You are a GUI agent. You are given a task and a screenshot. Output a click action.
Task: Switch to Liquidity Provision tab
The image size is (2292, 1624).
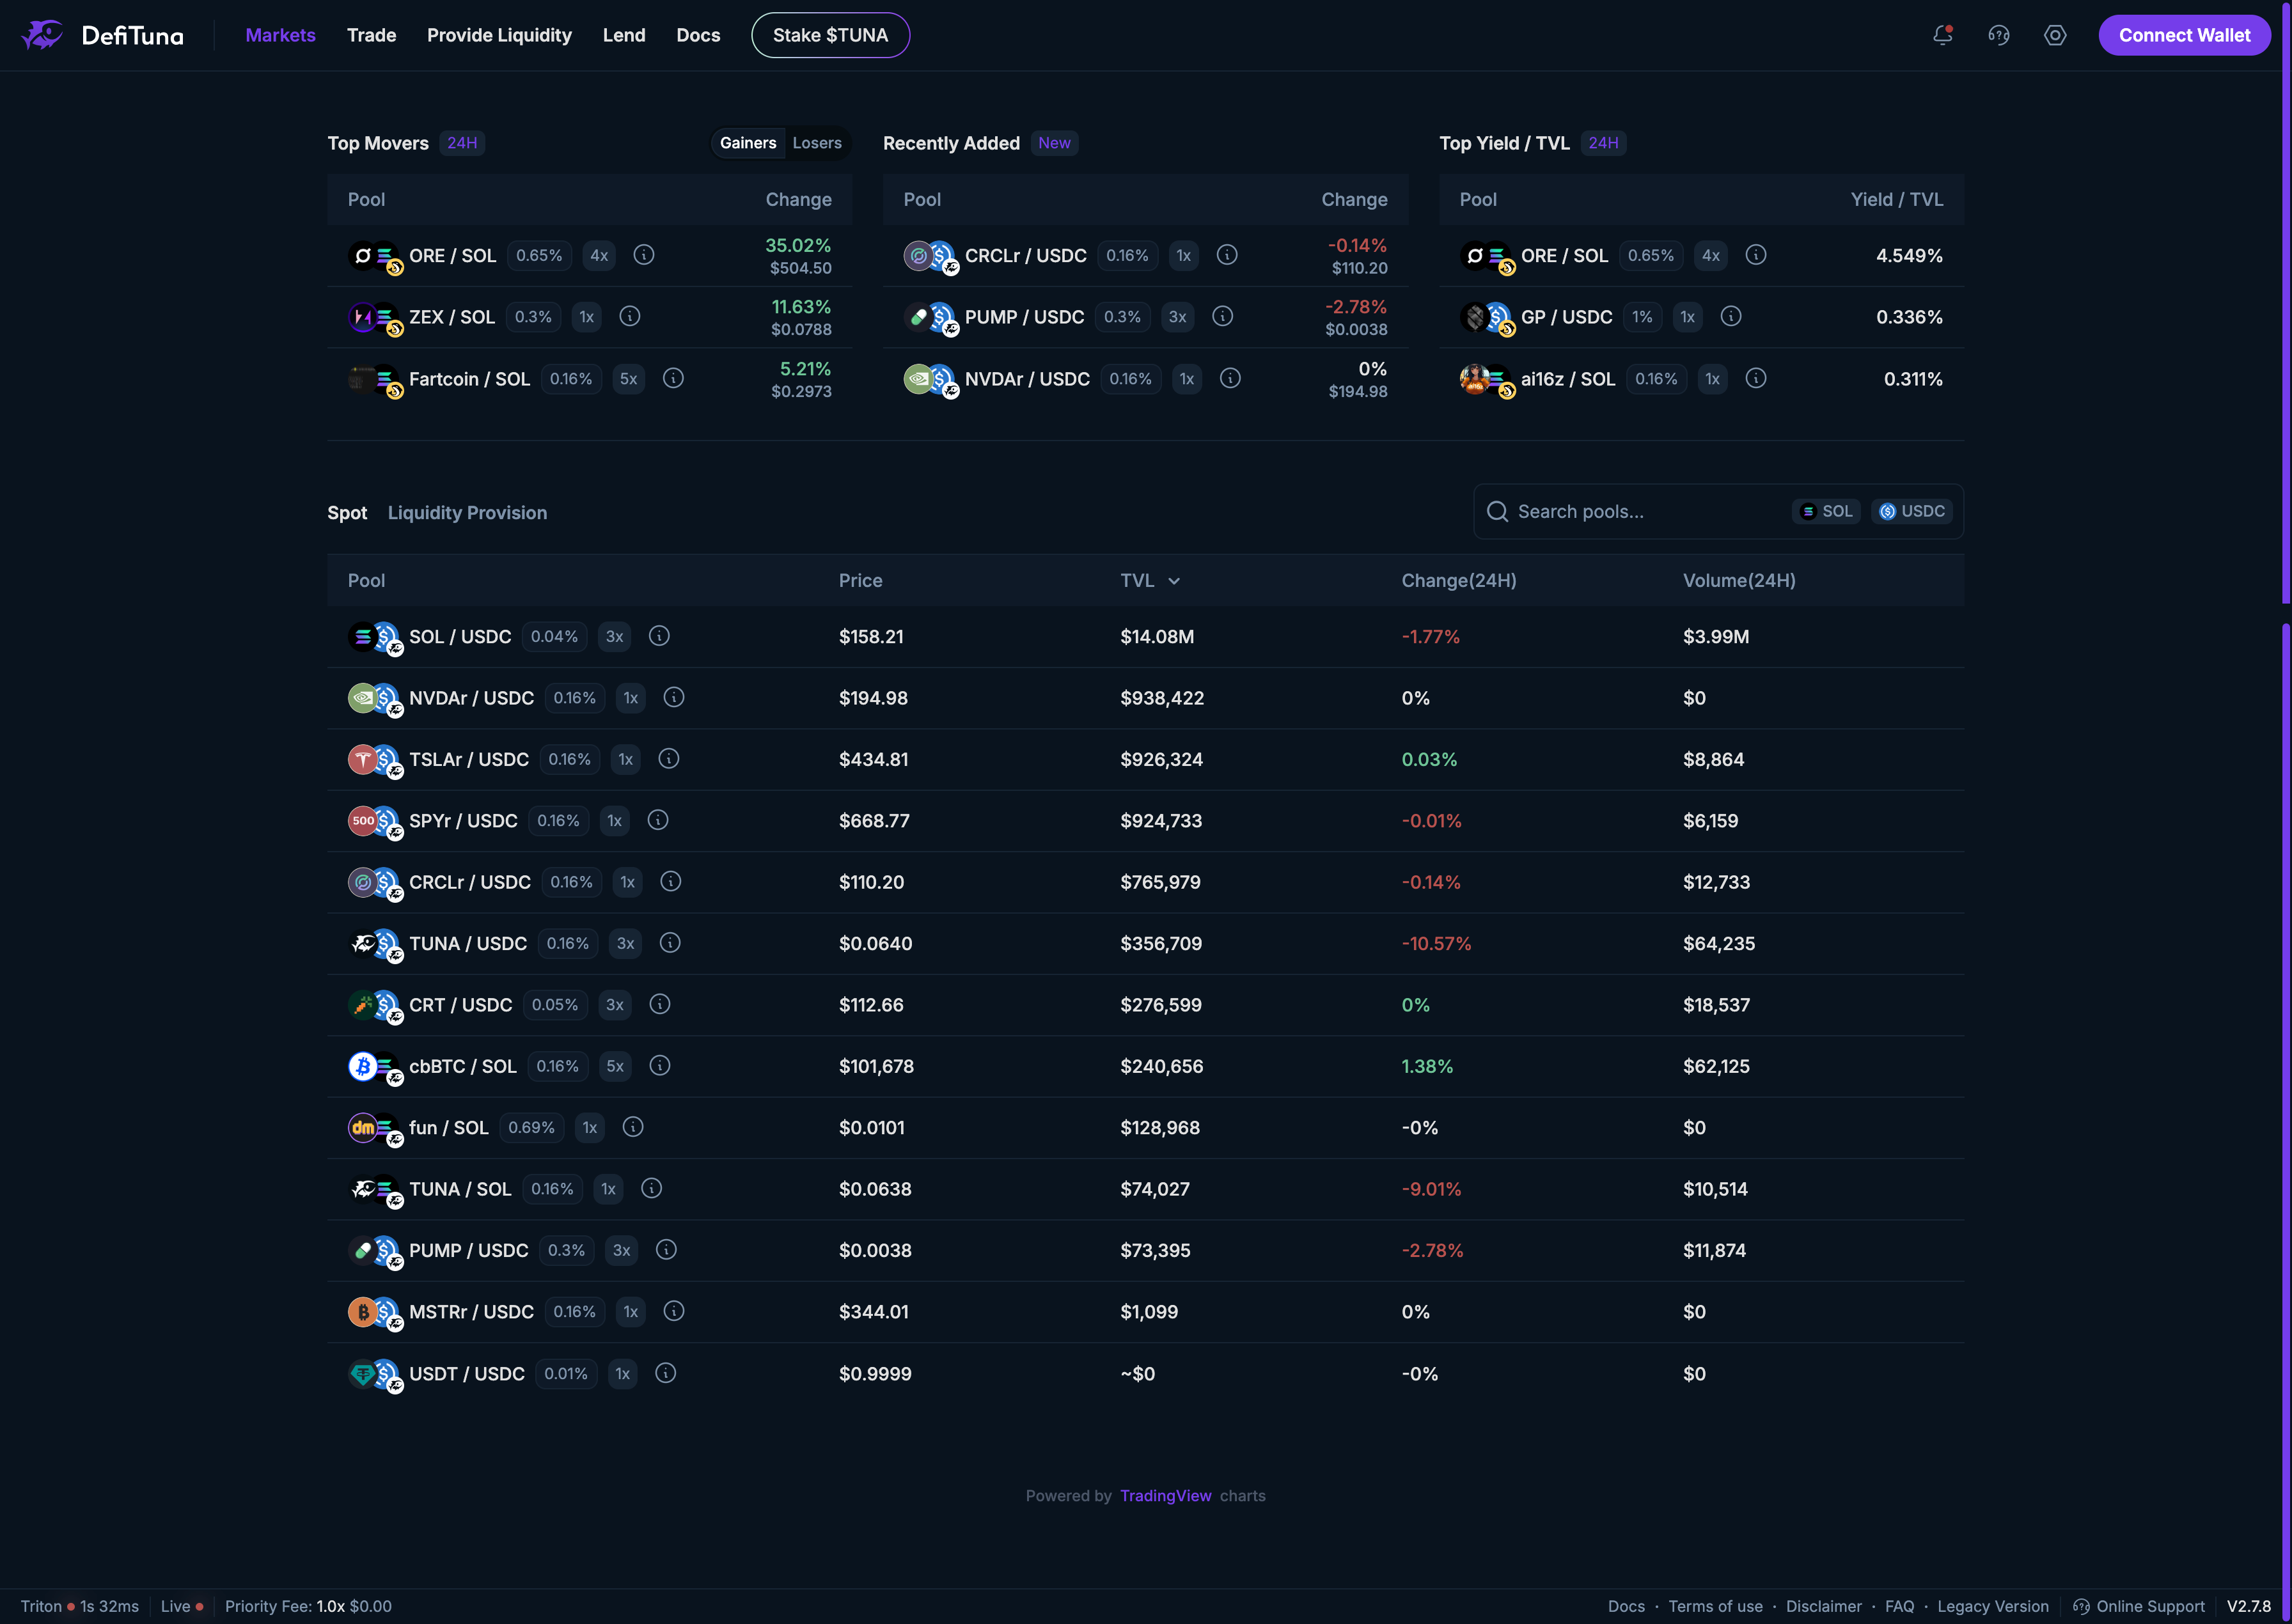click(x=467, y=512)
